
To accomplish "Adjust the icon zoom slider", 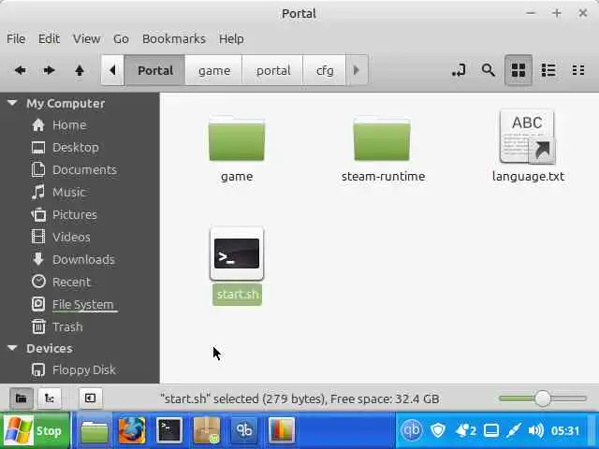I will pyautogui.click(x=543, y=398).
